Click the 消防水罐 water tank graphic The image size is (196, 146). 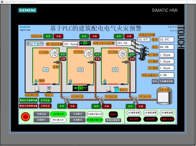pyautogui.click(x=164, y=96)
